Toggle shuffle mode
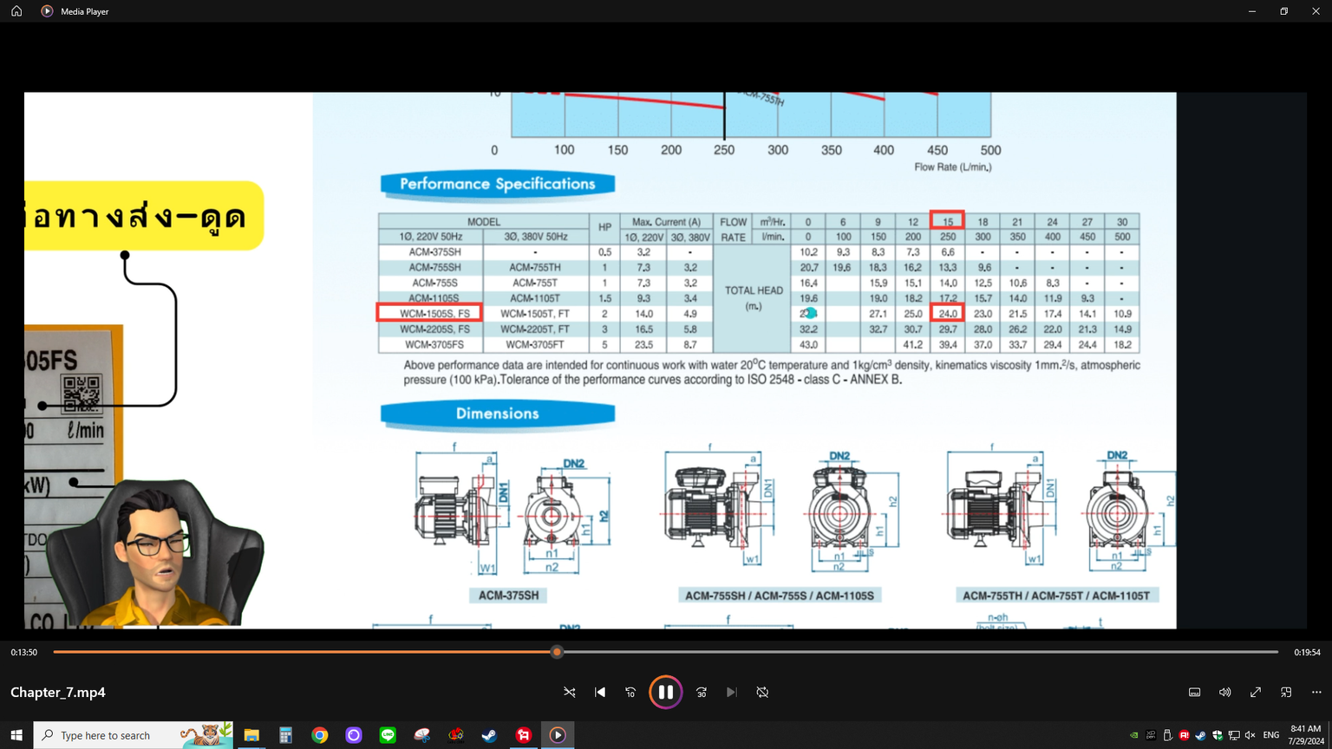Screen dimensions: 1332x749 (570, 692)
